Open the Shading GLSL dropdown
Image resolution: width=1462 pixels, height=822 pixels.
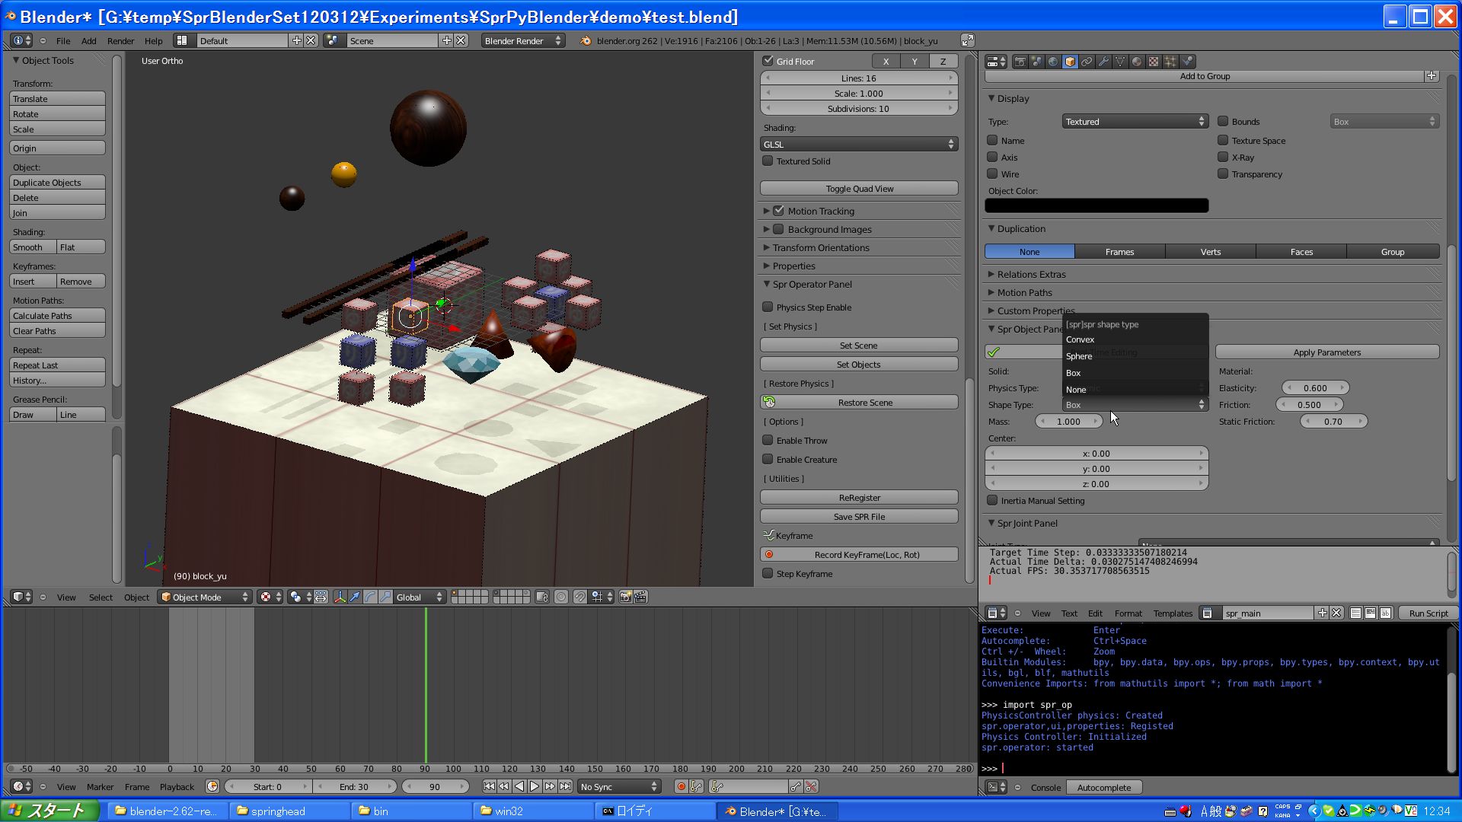859,144
